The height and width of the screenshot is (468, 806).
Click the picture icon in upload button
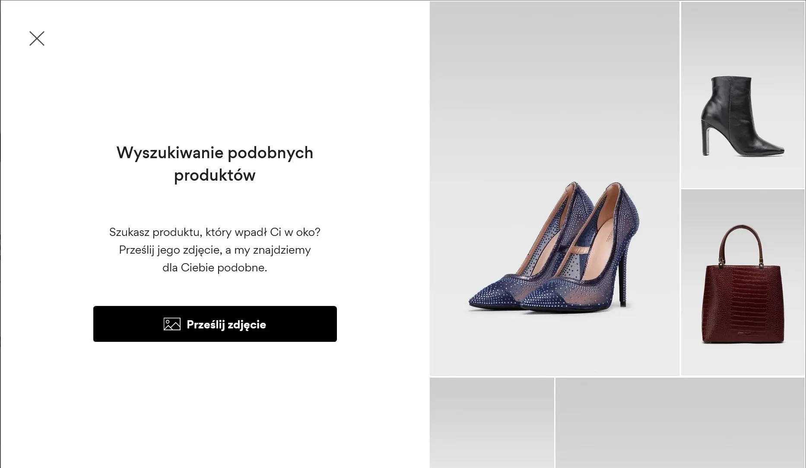172,324
